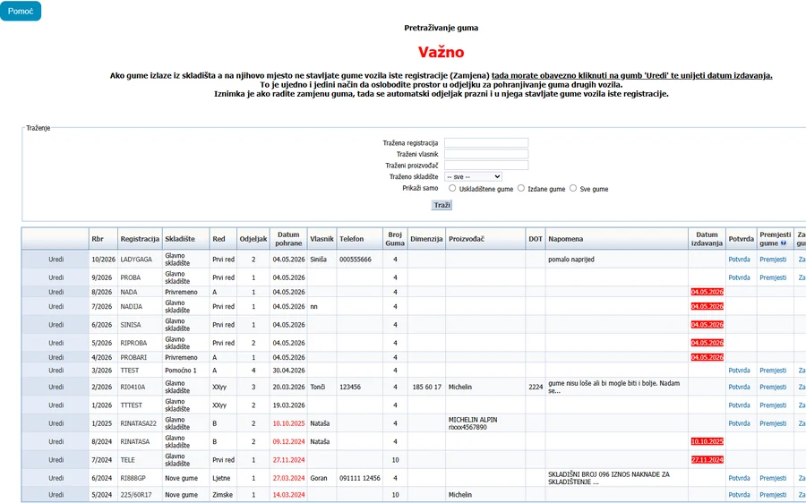Viewport: 806px width, 503px height.
Task: Click Premjesti link for PROBA
Action: [773, 277]
